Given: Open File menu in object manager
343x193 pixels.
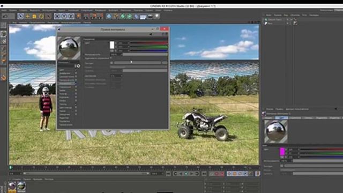Looking at the screenshot, I should (x=269, y=15).
